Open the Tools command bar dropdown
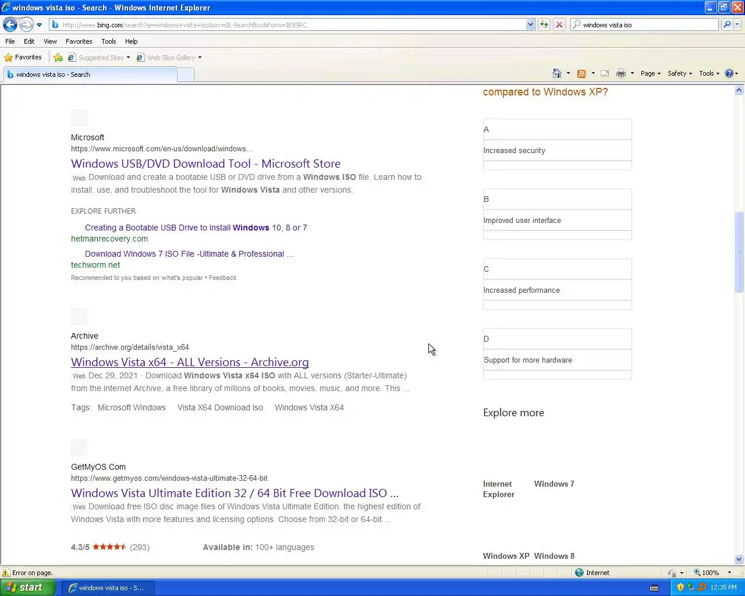 tap(709, 73)
